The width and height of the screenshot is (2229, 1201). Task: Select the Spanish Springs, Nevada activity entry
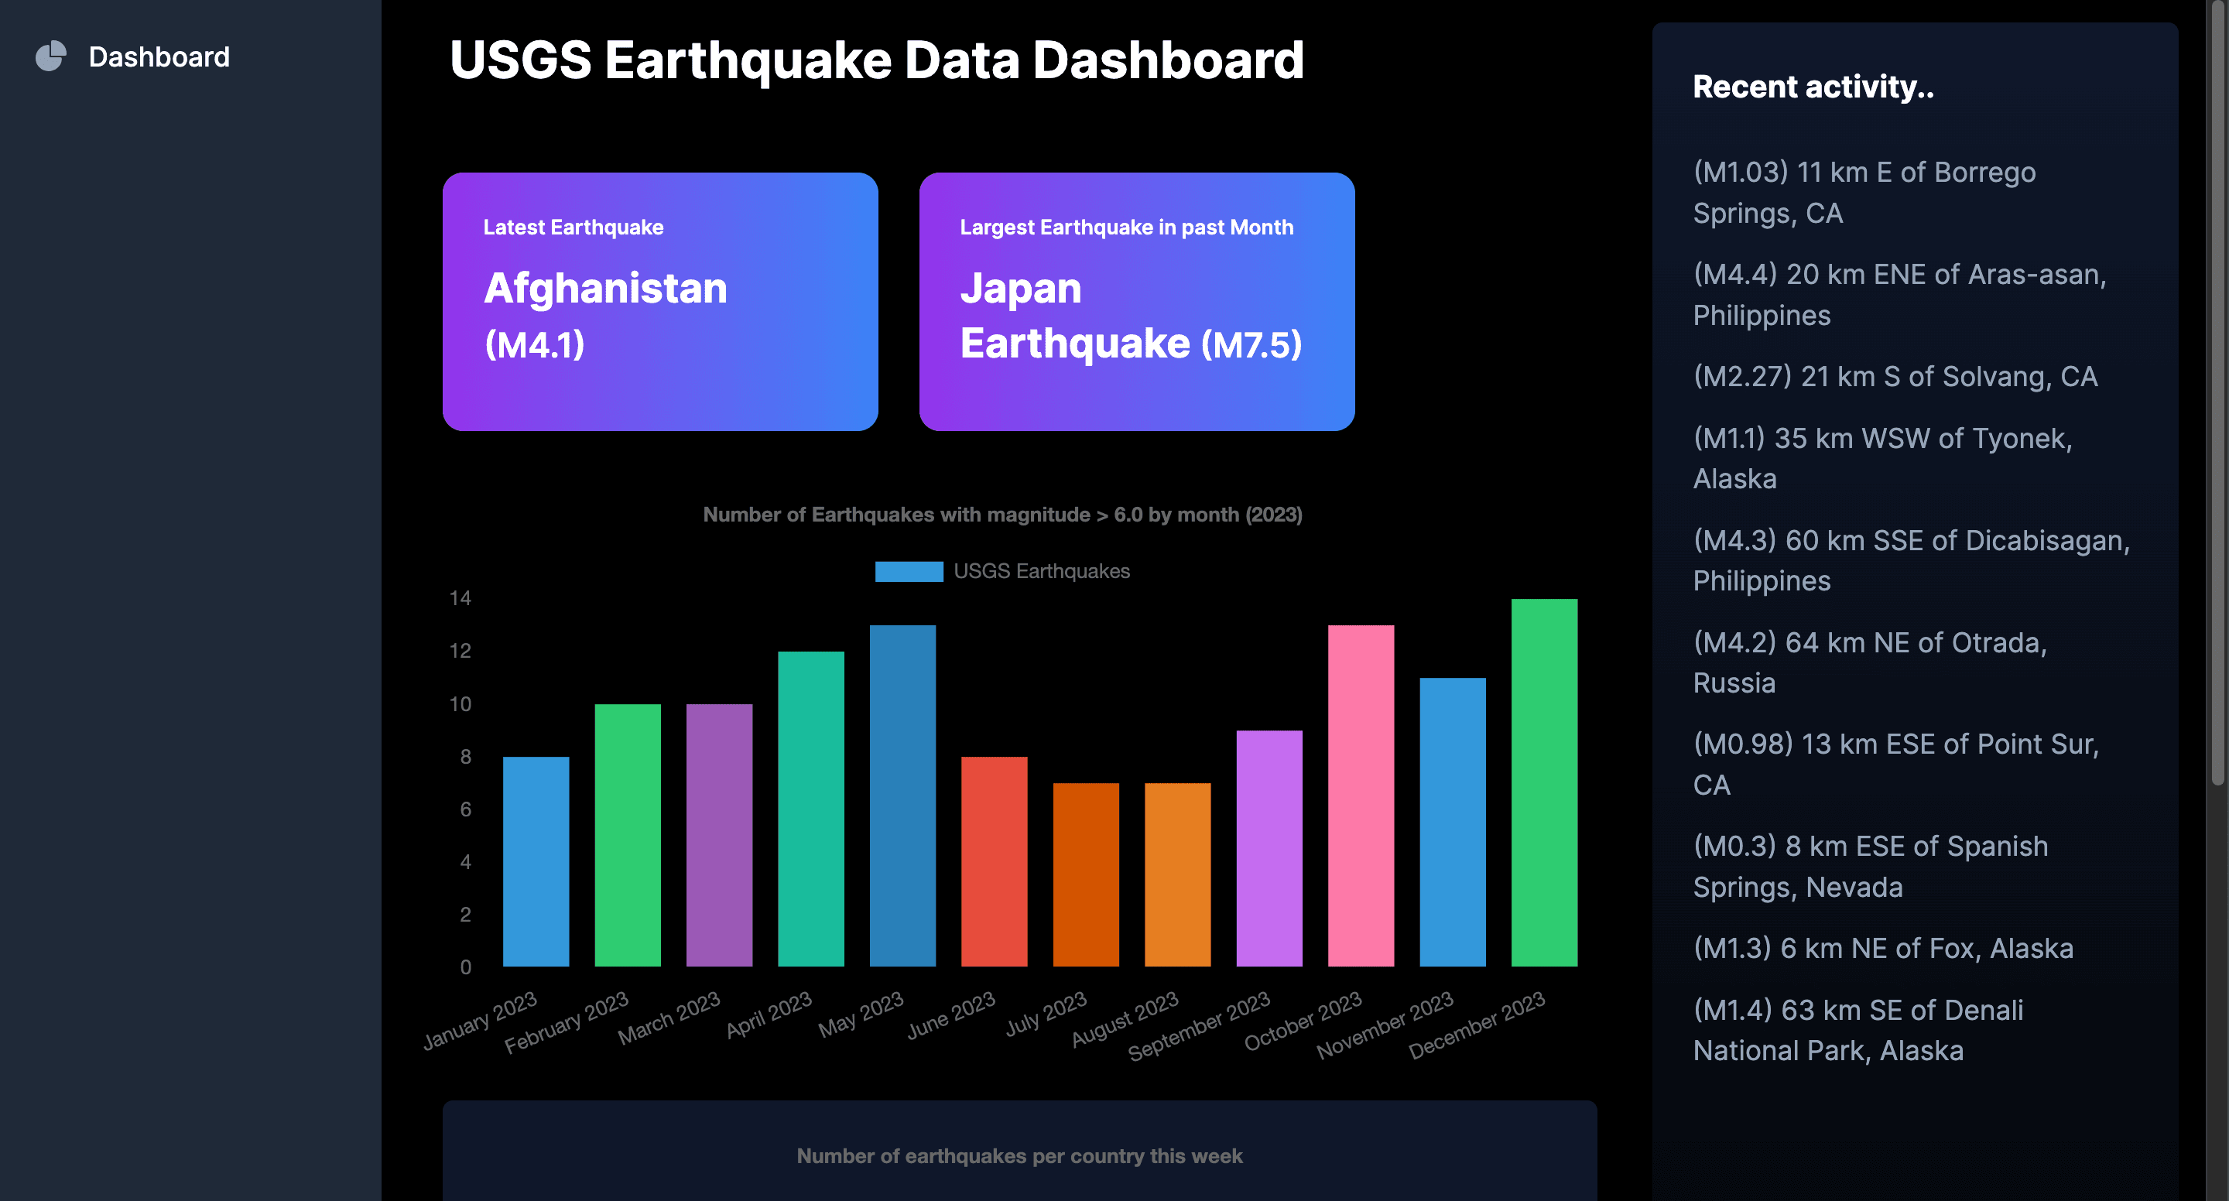coord(1870,866)
